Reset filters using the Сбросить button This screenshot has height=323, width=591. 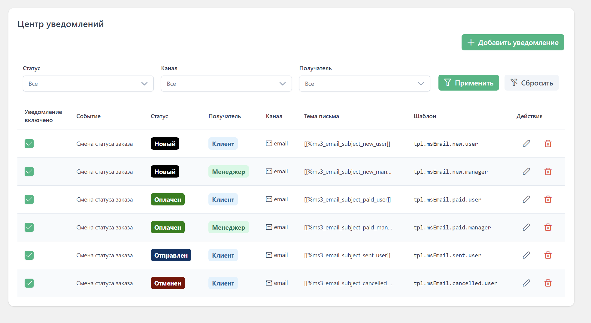coord(531,83)
